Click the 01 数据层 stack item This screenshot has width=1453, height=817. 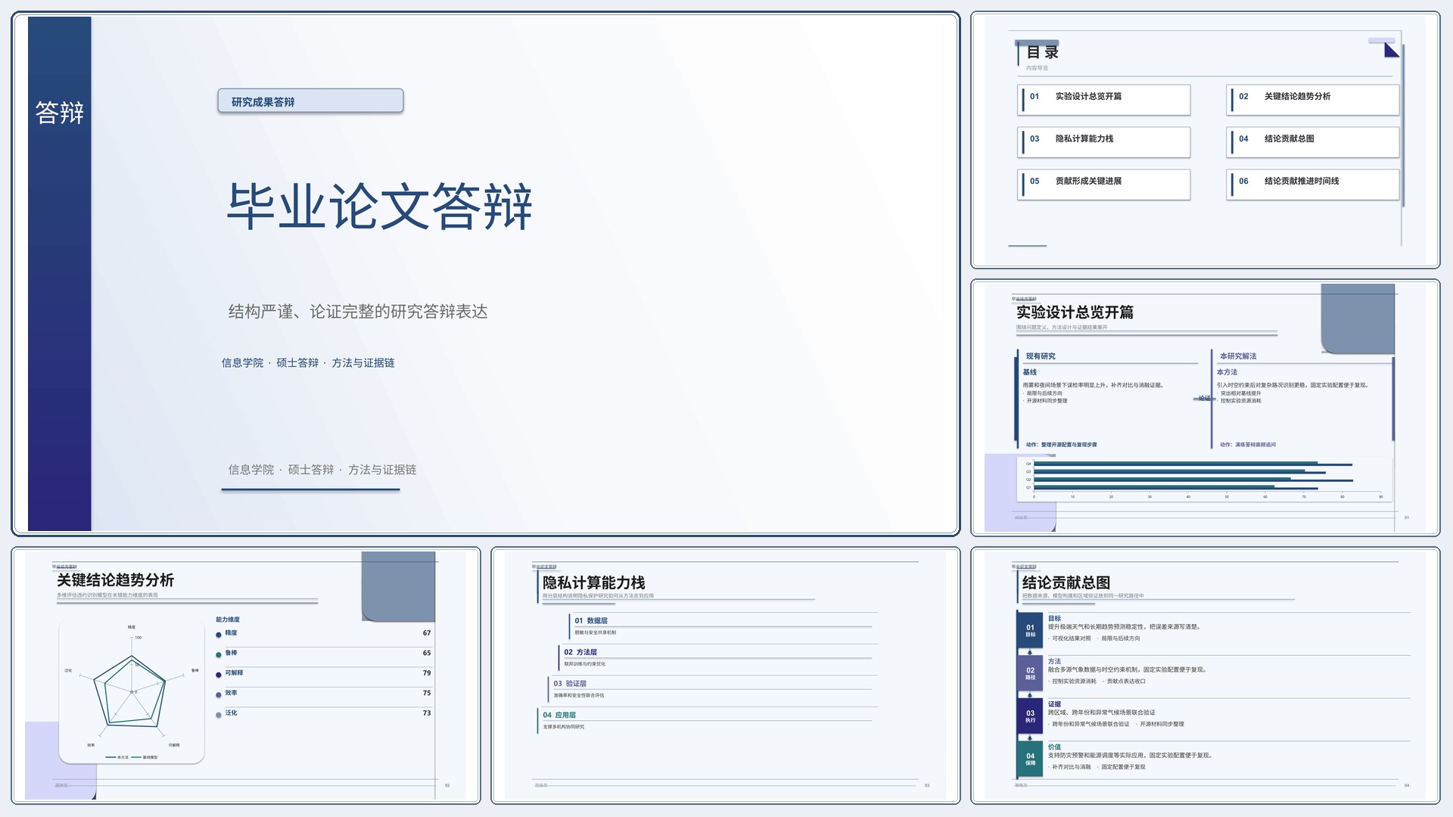722,626
